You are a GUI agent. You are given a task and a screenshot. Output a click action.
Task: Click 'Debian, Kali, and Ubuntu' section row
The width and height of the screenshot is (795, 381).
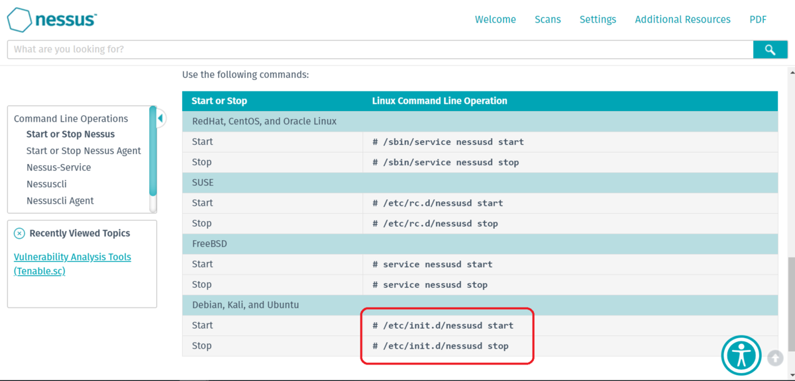click(x=480, y=305)
